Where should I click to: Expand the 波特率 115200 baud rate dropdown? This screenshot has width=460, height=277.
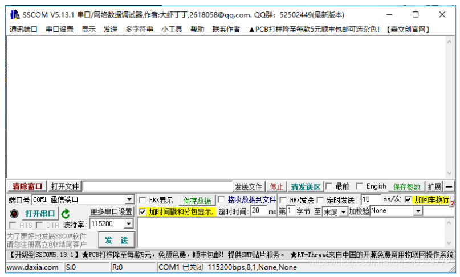pos(129,225)
